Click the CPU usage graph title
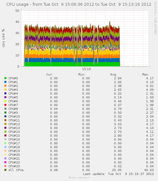Image resolution: width=158 pixels, height=181 pixels. tap(79, 4)
